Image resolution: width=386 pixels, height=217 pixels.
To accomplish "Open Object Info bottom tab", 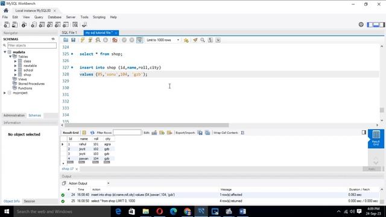I will click(x=11, y=201).
